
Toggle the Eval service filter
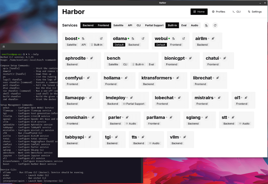click(184, 25)
